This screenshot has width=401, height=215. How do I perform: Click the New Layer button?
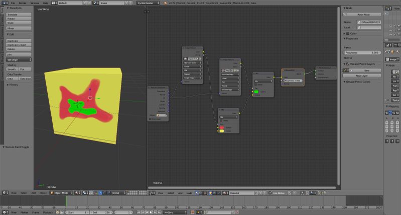(x=362, y=76)
